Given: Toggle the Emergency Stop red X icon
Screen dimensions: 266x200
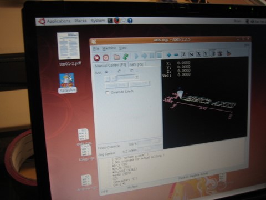Looking at the screenshot, I should 96,58.
